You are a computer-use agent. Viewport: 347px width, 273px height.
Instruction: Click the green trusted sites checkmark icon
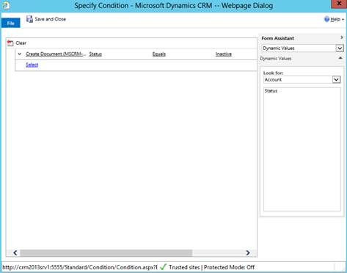click(163, 267)
